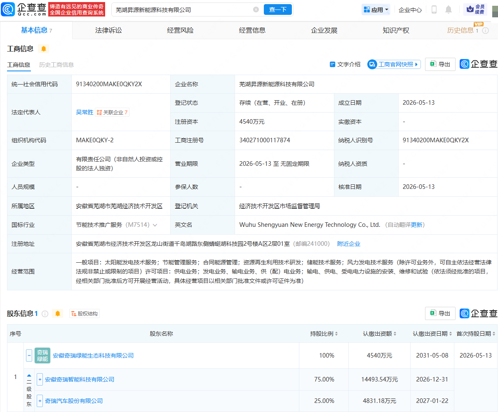Collapse 安徽奇瑞绿能生态科技 shareholder row
498x412 pixels.
(29, 355)
